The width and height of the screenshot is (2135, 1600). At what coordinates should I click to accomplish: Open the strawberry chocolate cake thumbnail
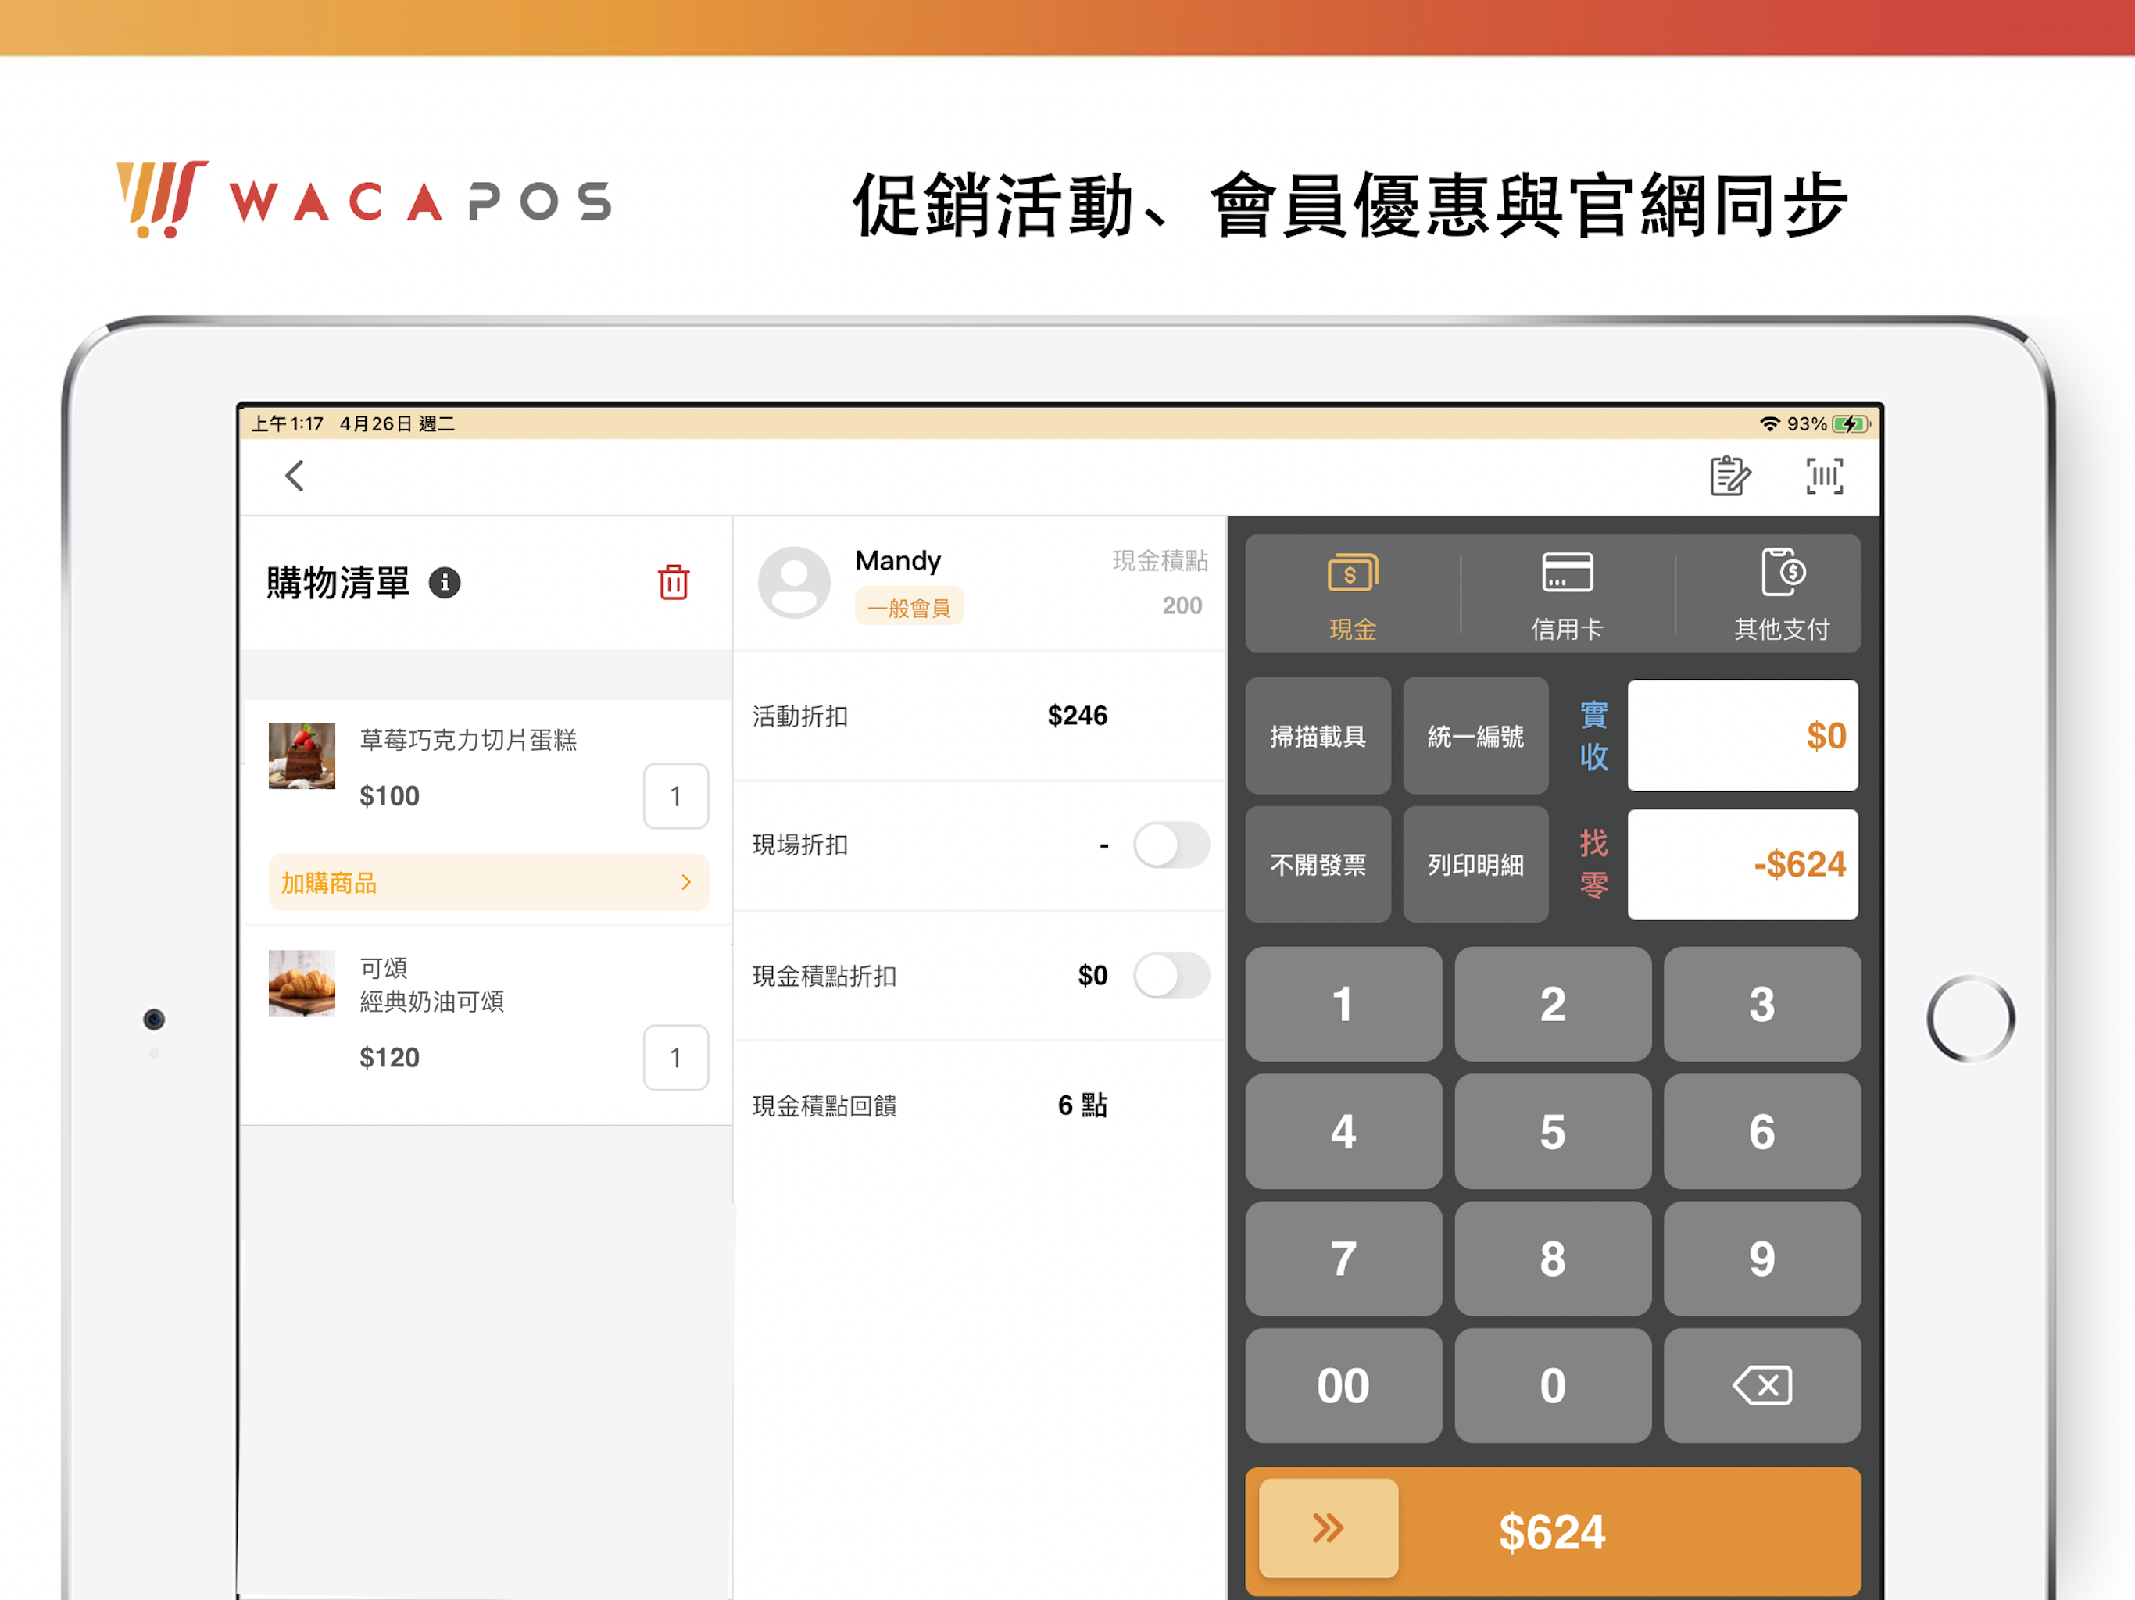click(x=302, y=755)
